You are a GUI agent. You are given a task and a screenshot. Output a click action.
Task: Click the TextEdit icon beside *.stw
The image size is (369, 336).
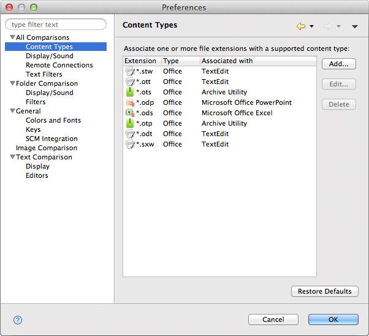coord(129,71)
